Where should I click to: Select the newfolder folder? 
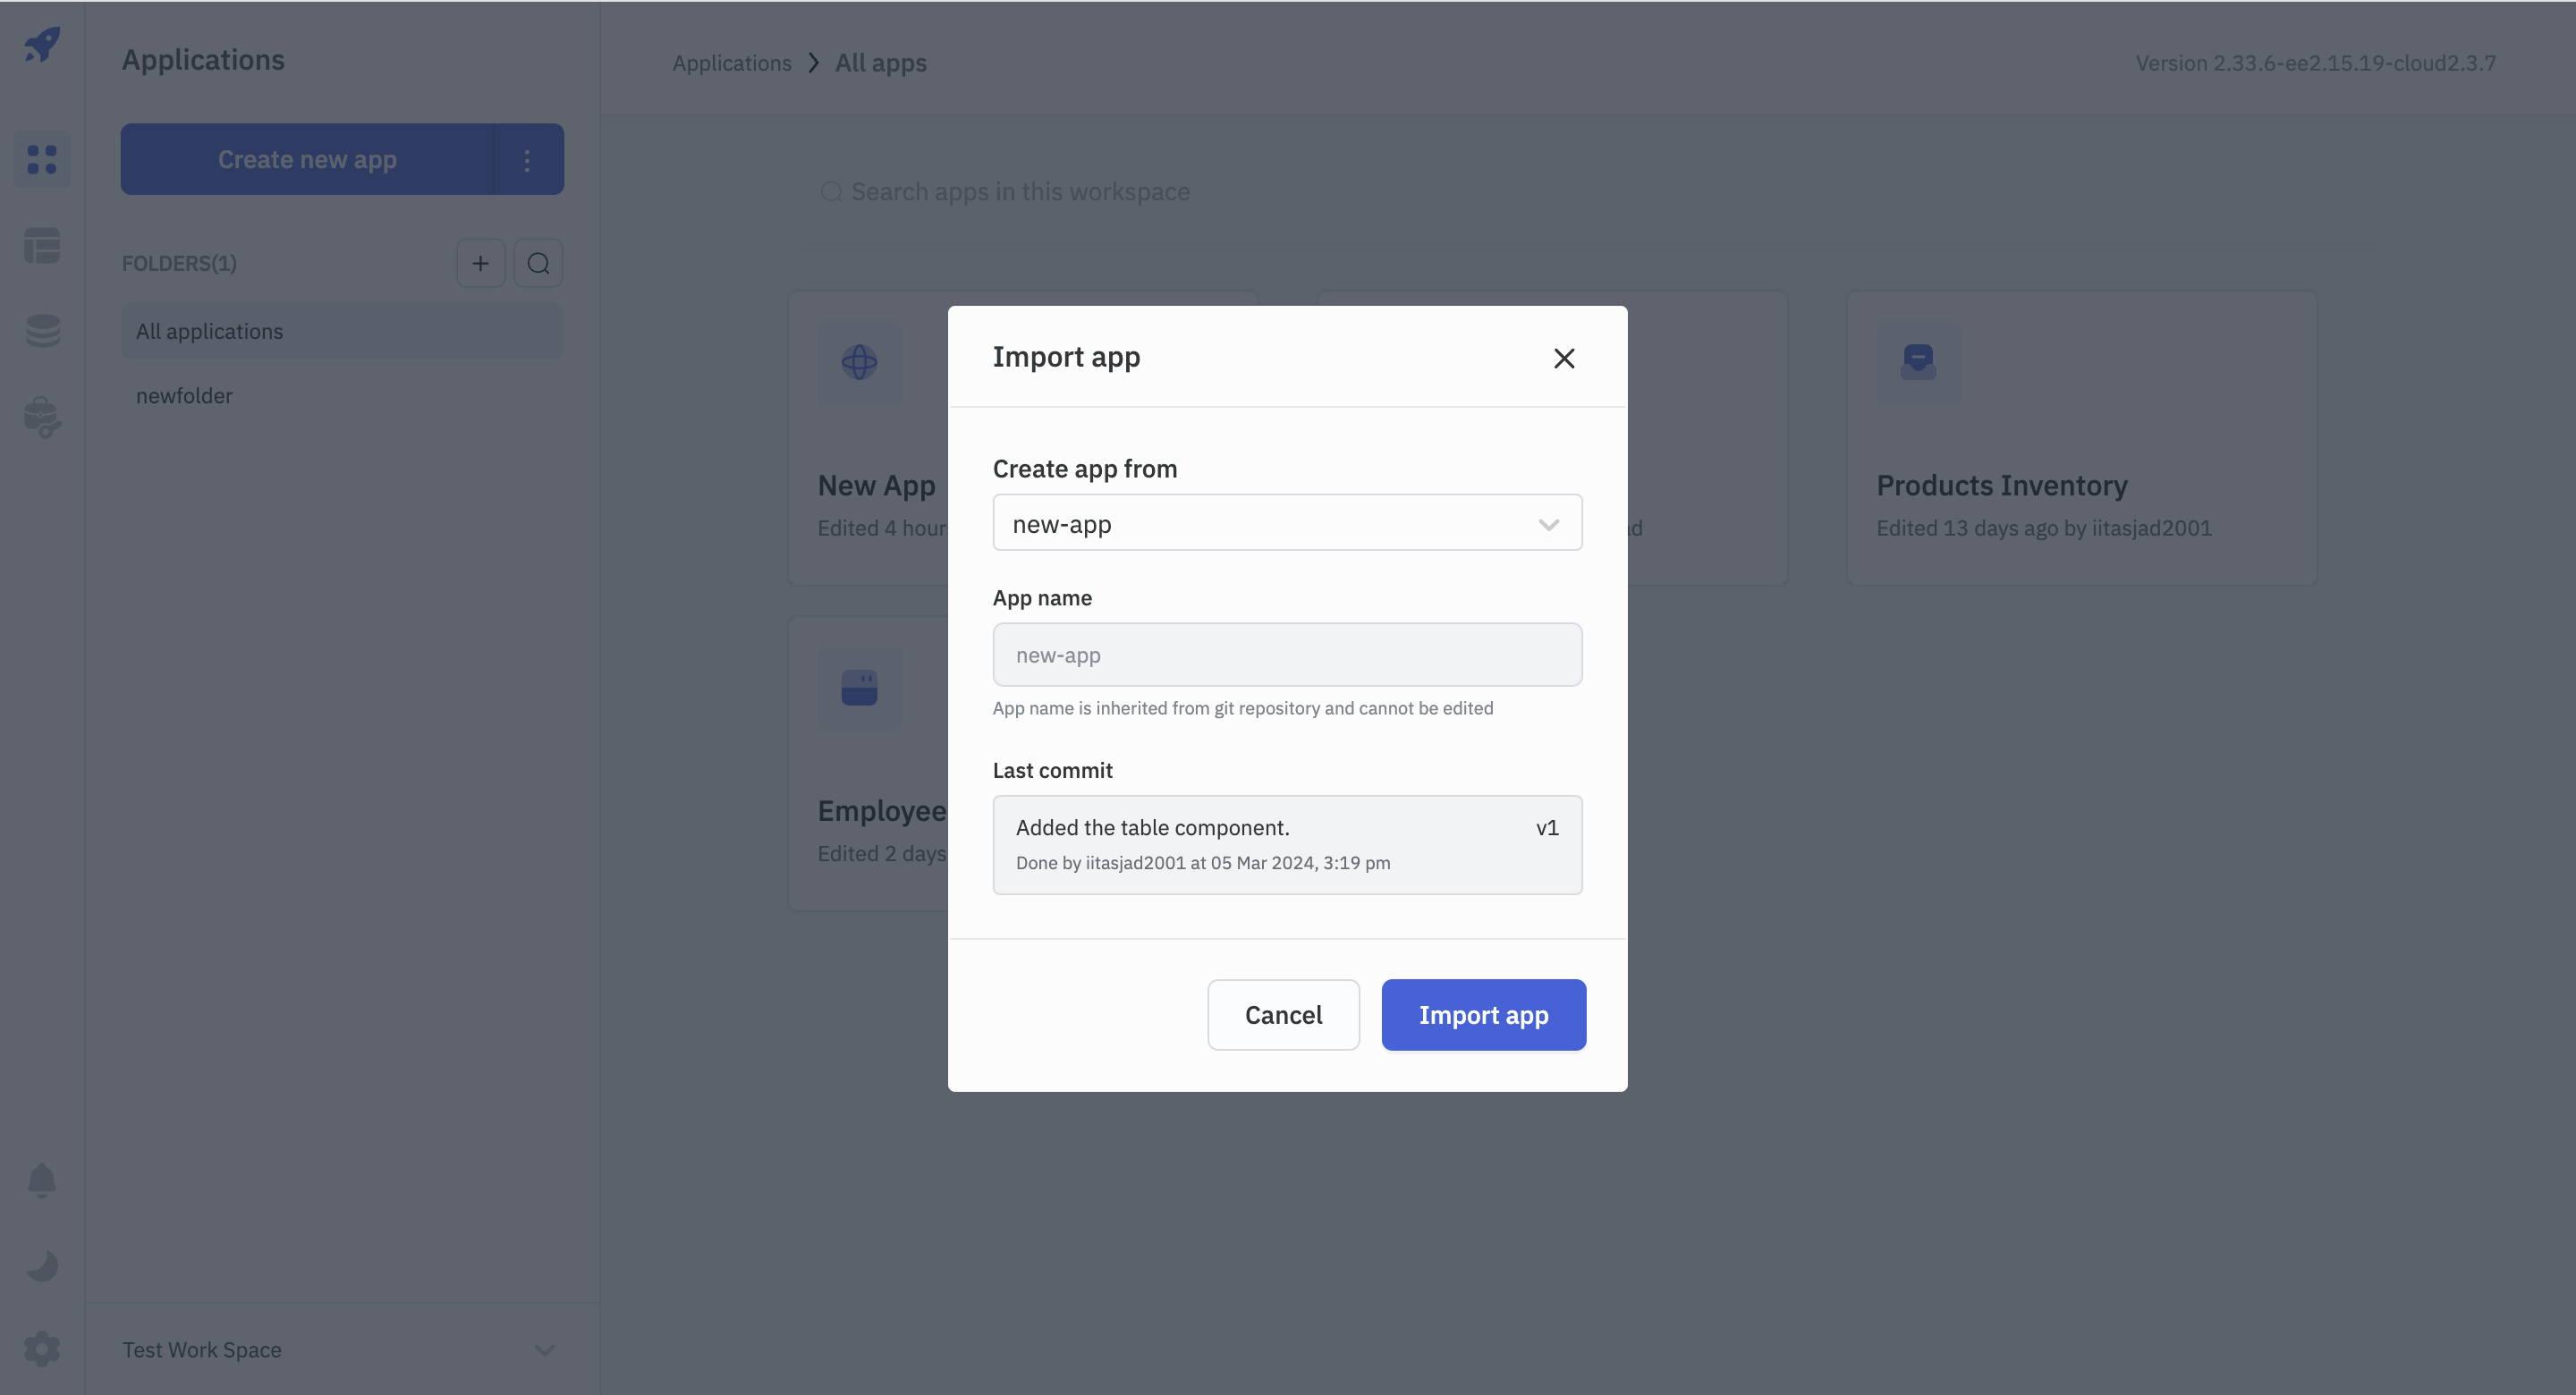pyautogui.click(x=342, y=396)
